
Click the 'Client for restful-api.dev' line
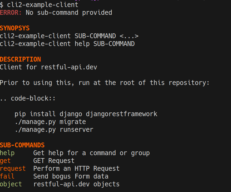(x=49, y=67)
